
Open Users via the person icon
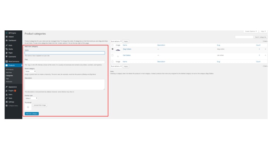pyautogui.click(x=7, y=94)
